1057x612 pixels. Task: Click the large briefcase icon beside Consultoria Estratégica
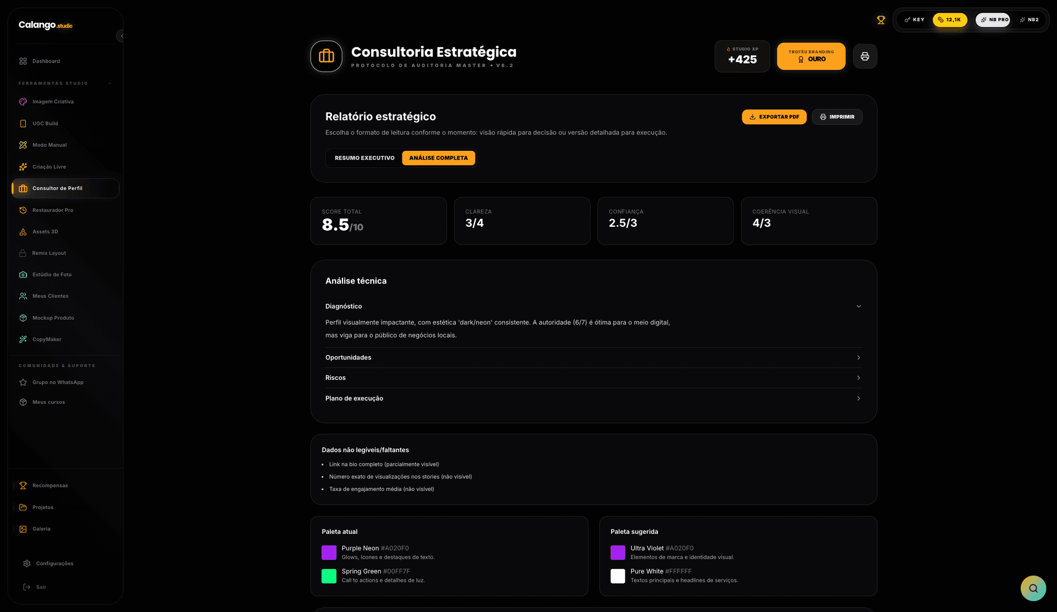tap(326, 56)
